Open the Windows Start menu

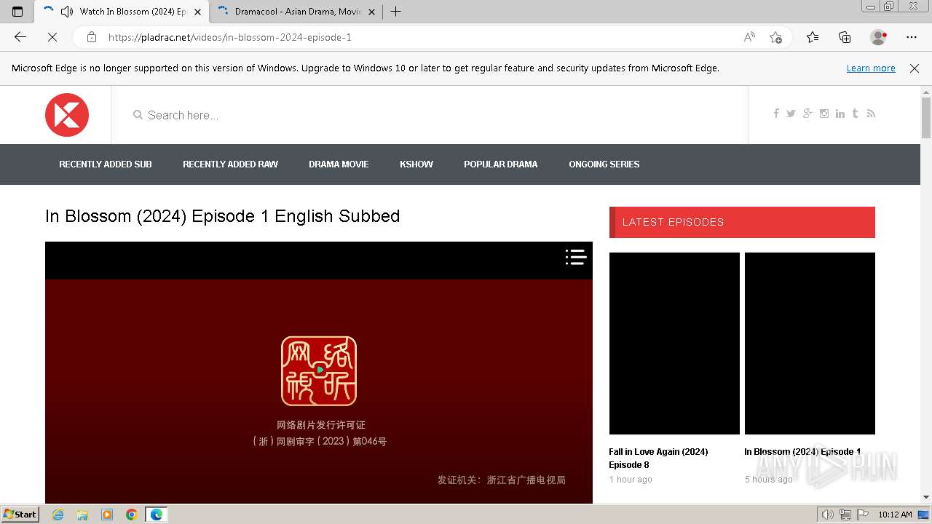(20, 515)
